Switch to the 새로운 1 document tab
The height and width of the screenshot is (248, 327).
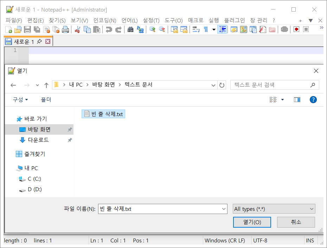[24, 41]
